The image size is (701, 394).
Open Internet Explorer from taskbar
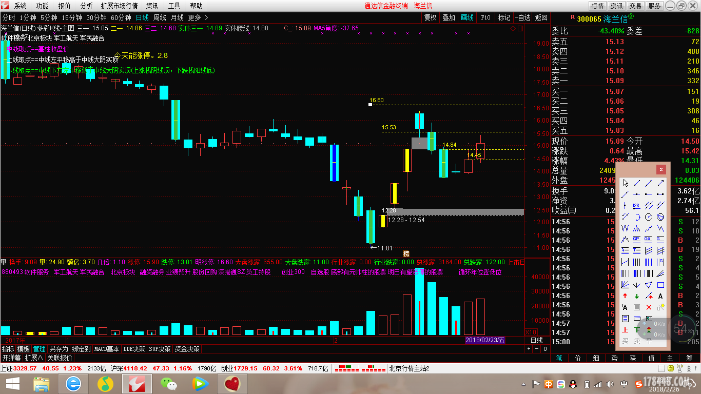click(73, 383)
